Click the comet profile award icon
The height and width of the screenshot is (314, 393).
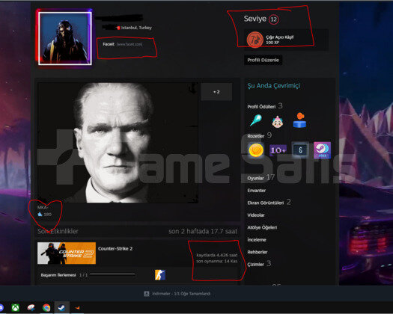[x=256, y=120]
